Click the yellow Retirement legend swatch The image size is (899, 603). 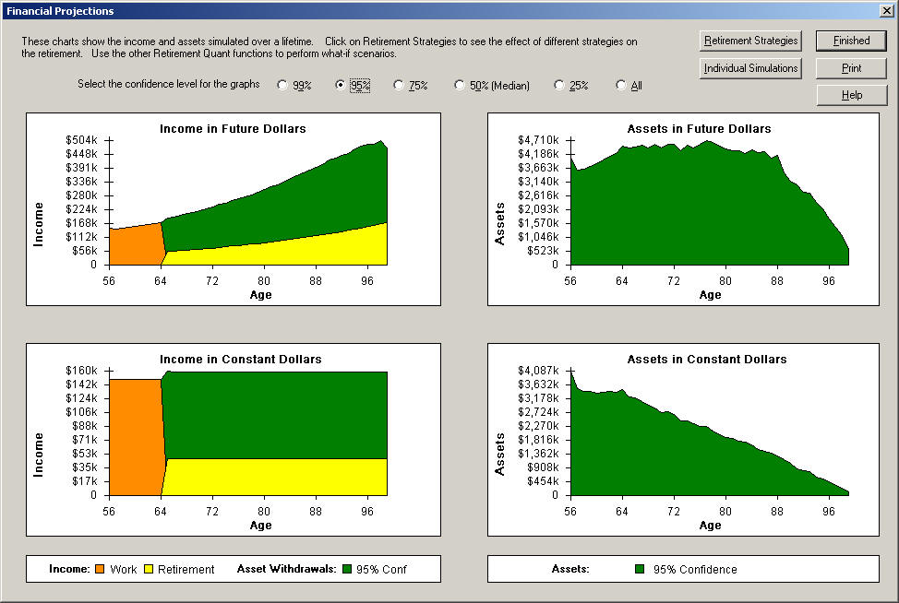[148, 570]
